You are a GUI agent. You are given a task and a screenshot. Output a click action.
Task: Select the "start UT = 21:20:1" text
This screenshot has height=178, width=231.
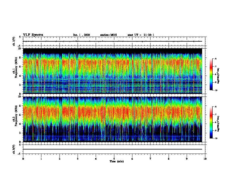[141, 35]
